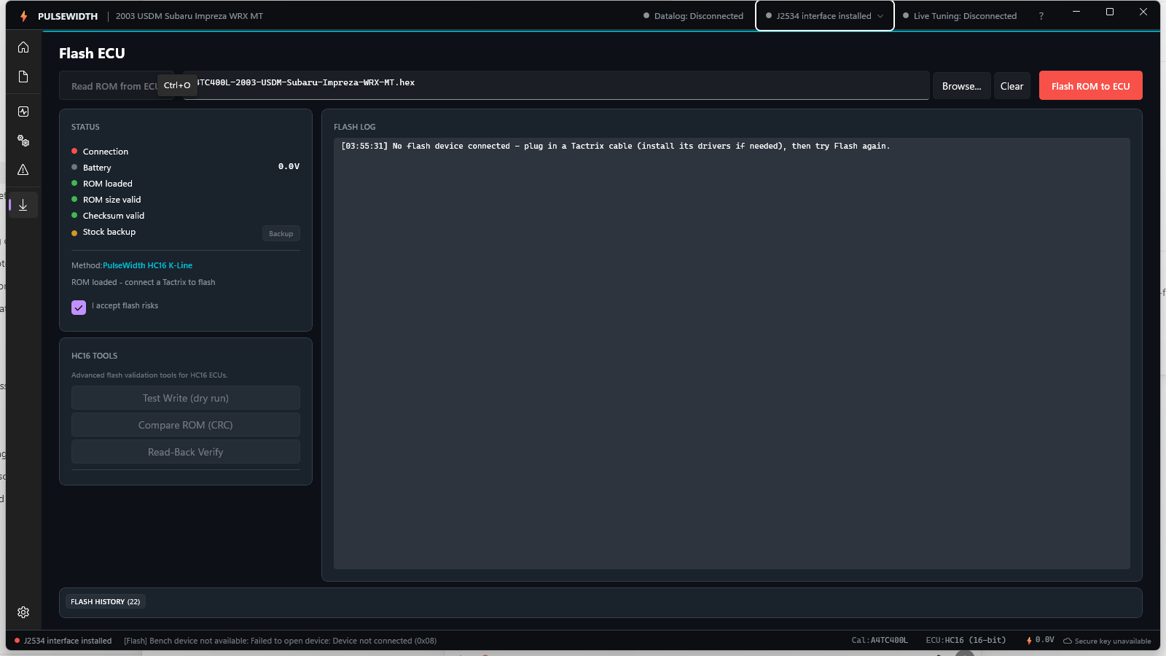Open the Home page in sidebar
The image size is (1166, 656).
click(23, 47)
